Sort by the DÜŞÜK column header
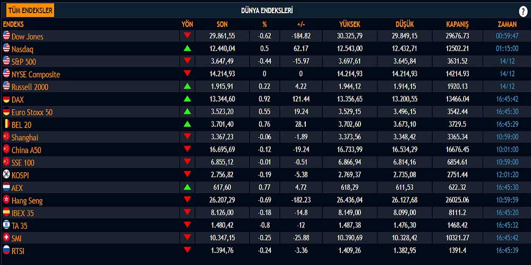 coord(405,24)
